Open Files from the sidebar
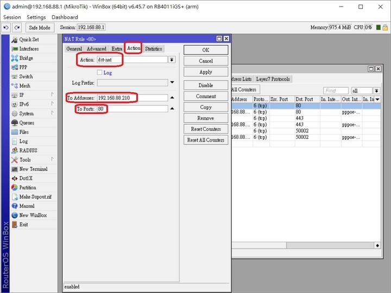Screen dimensions: 391x293 coord(34,132)
